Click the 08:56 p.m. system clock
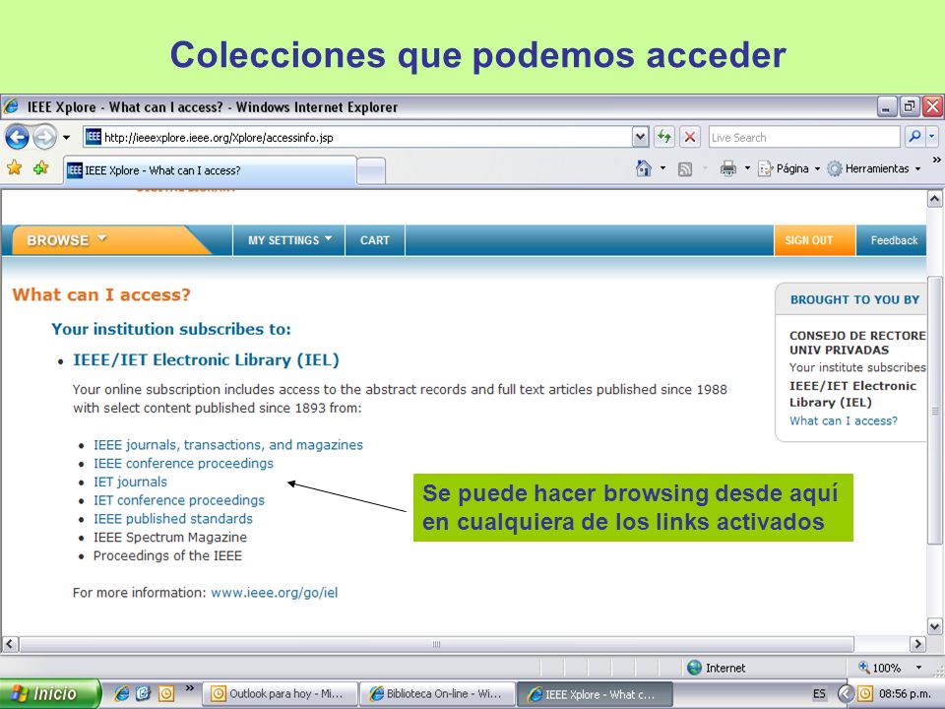Image resolution: width=945 pixels, height=709 pixels. (x=905, y=694)
